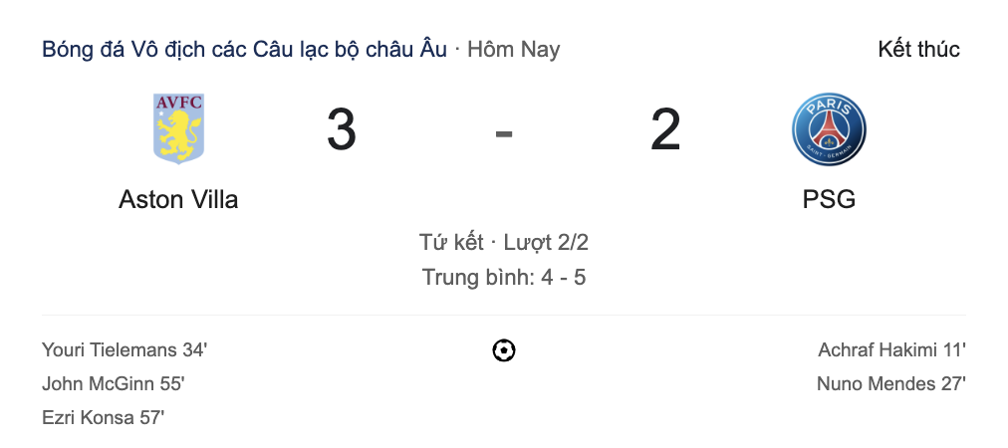Viewport: 1008px width, 448px height.
Task: Select goal scorer Youri Tielemans 34'
Action: pyautogui.click(x=125, y=349)
